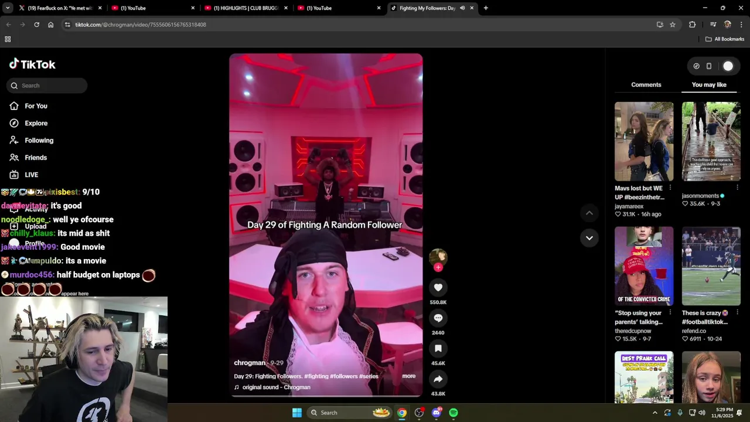Open the Mavs lost but WE UP thumbnail
Image resolution: width=750 pixels, height=422 pixels.
[644, 142]
